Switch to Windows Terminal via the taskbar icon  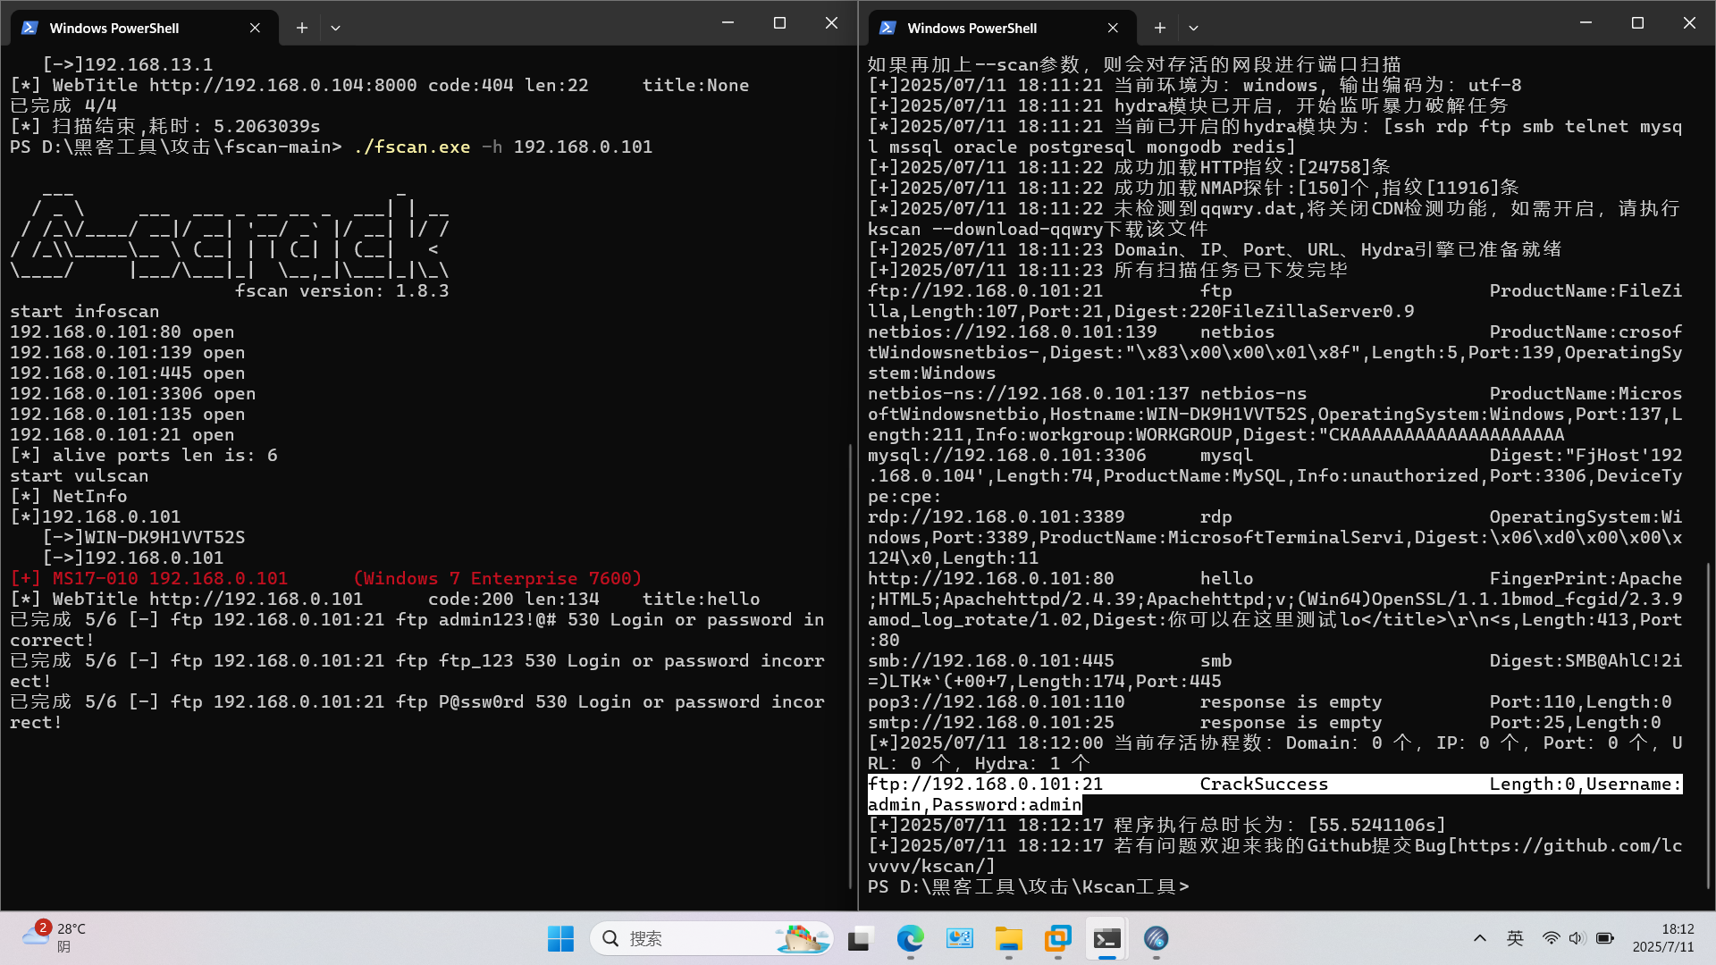point(1106,938)
